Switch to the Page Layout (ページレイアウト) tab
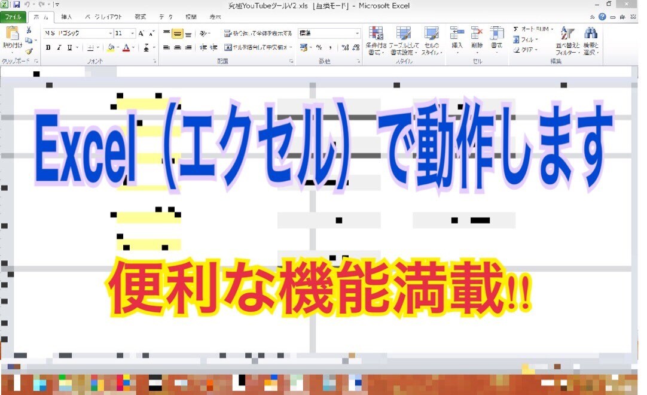The width and height of the screenshot is (647, 395). click(103, 17)
